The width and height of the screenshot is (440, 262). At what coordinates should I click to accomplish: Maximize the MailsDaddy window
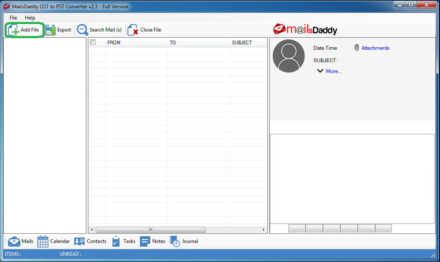(x=411, y=5)
